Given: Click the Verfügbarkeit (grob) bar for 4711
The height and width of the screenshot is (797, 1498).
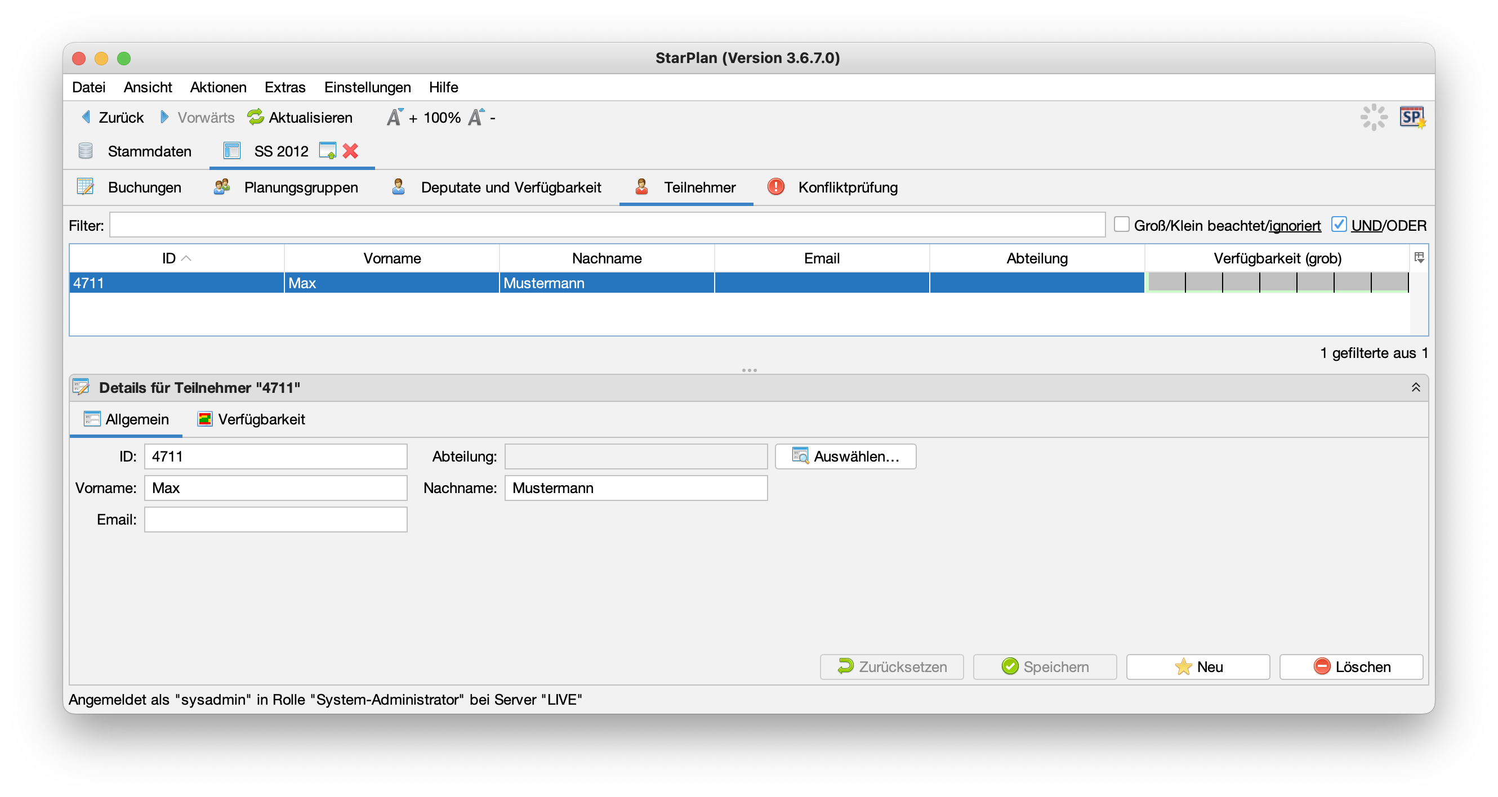Looking at the screenshot, I should [1277, 283].
